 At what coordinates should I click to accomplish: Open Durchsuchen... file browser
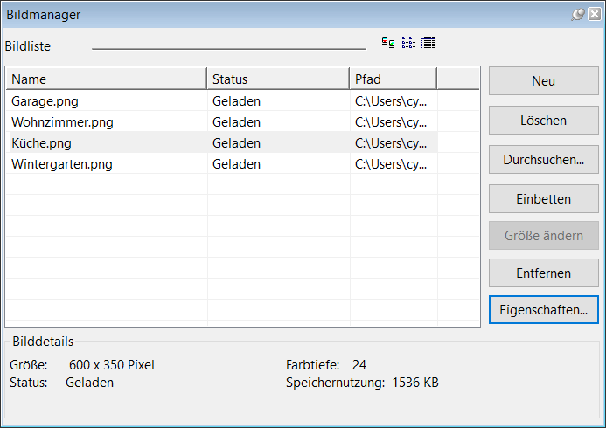click(543, 160)
